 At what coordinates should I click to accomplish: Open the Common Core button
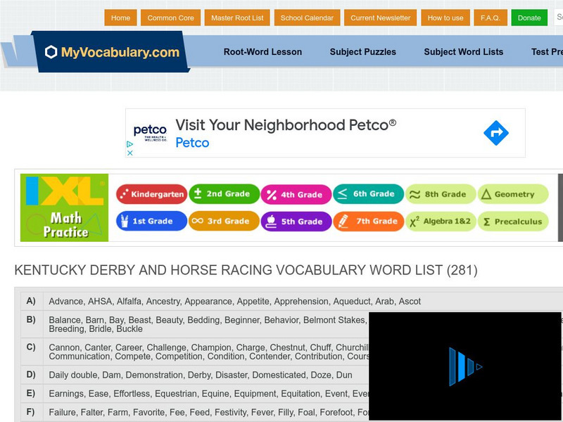[x=170, y=18]
